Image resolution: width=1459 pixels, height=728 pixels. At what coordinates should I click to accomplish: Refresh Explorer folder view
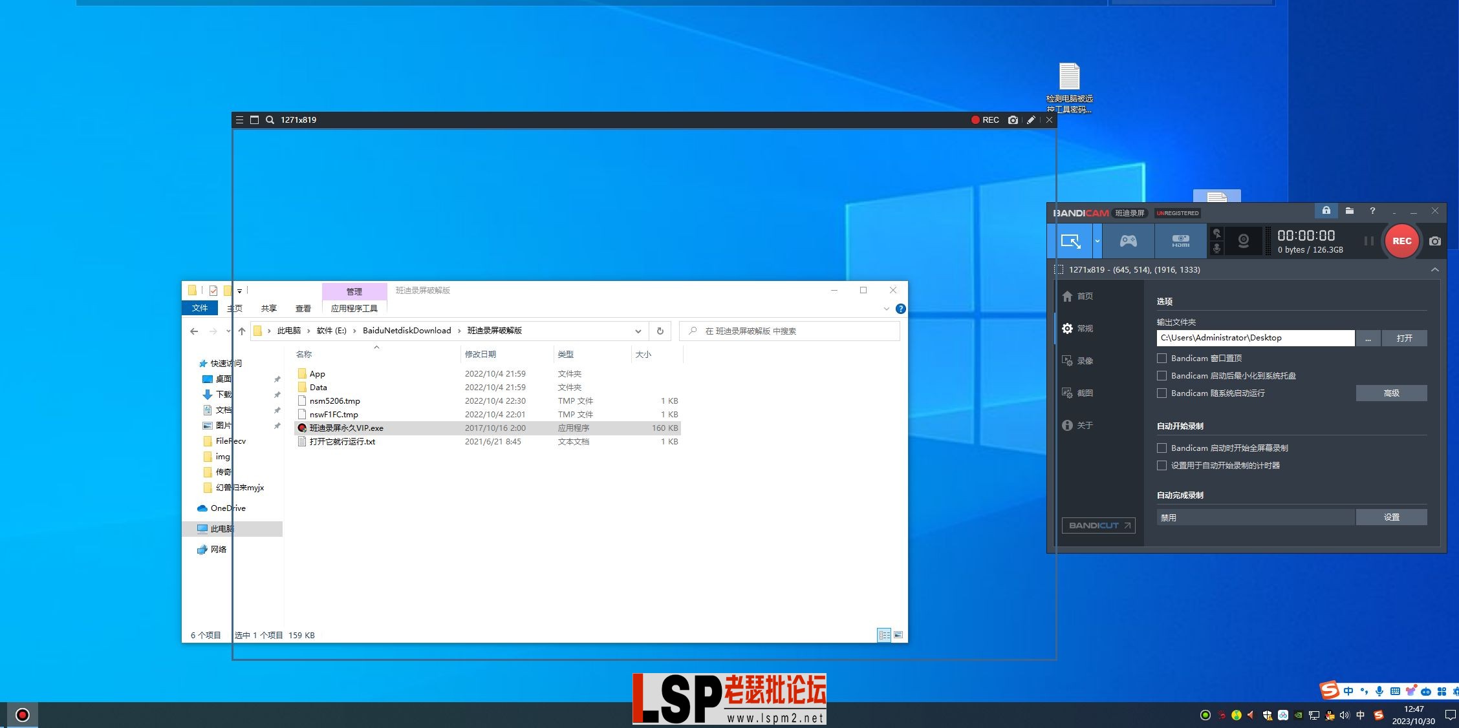click(x=660, y=331)
